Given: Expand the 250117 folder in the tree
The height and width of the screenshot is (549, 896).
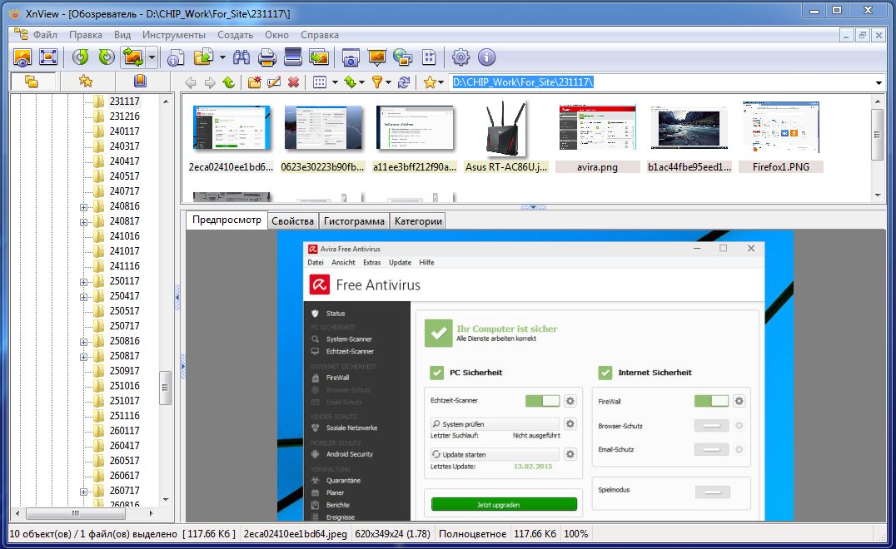Looking at the screenshot, I should click(83, 281).
